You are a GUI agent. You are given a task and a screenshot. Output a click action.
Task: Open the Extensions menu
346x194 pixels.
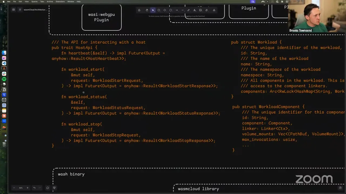(x=60, y=2)
